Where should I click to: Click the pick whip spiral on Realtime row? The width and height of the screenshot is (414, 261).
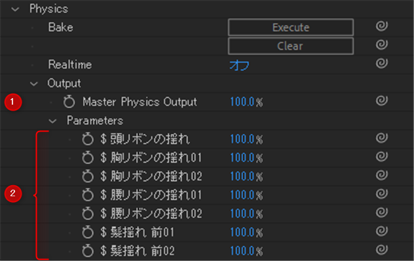coord(382,63)
